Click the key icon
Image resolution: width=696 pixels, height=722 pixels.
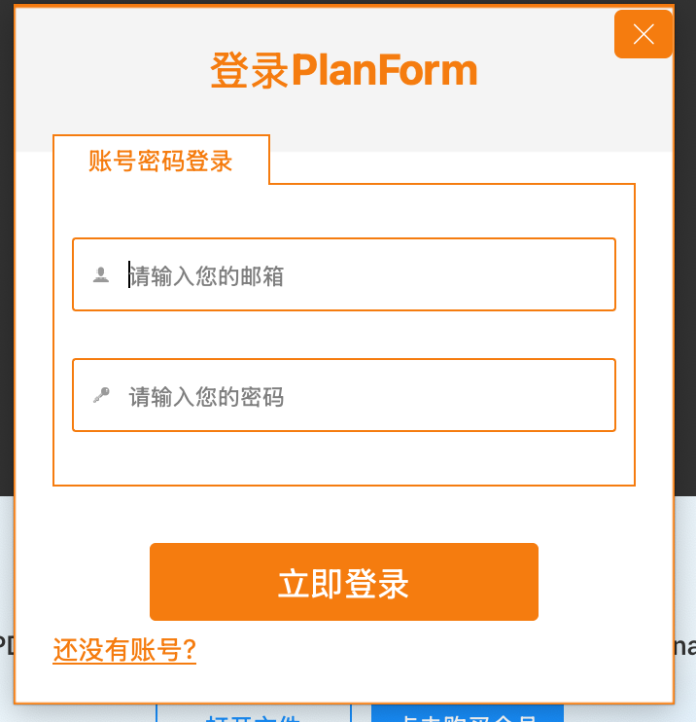point(101,395)
